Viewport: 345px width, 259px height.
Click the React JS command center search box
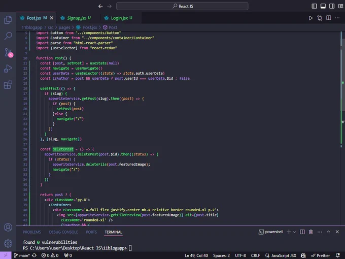[182, 6]
